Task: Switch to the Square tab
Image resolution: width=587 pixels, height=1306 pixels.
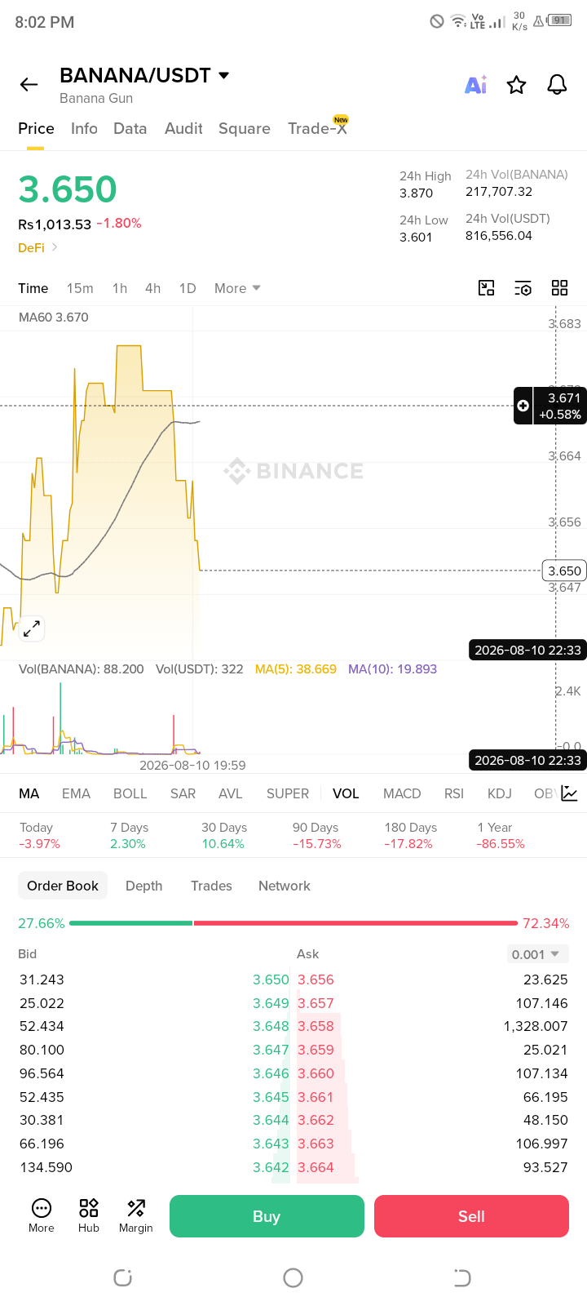Action: point(245,129)
